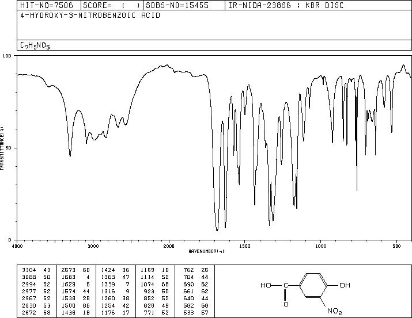Click the benzene ring in the structure drawing

click(313, 285)
